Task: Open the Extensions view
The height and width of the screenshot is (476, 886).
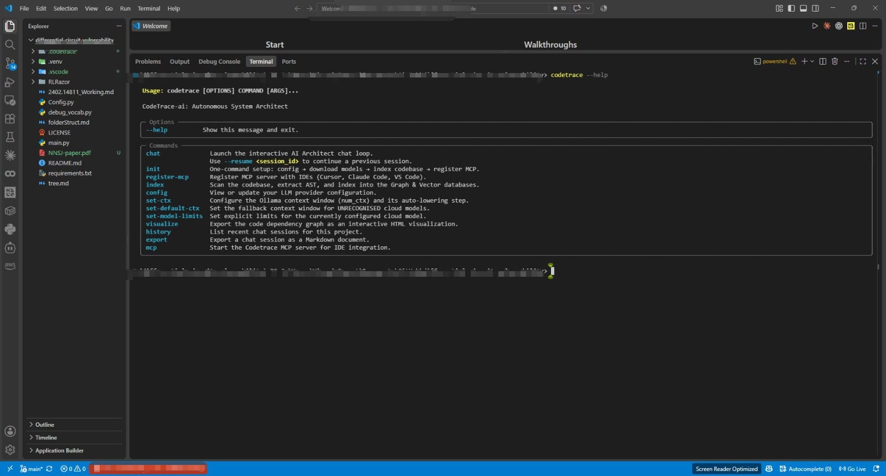Action: coord(10,118)
